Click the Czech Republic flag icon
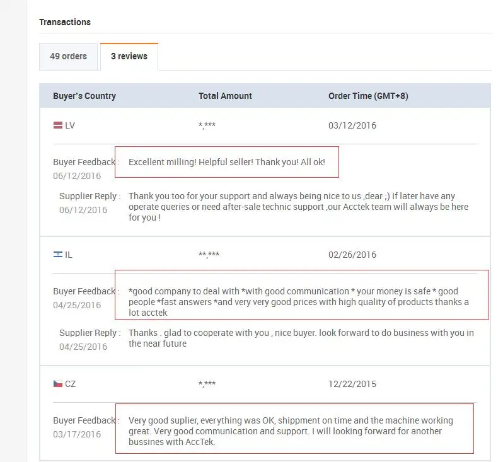503x462 pixels. pyautogui.click(x=57, y=384)
